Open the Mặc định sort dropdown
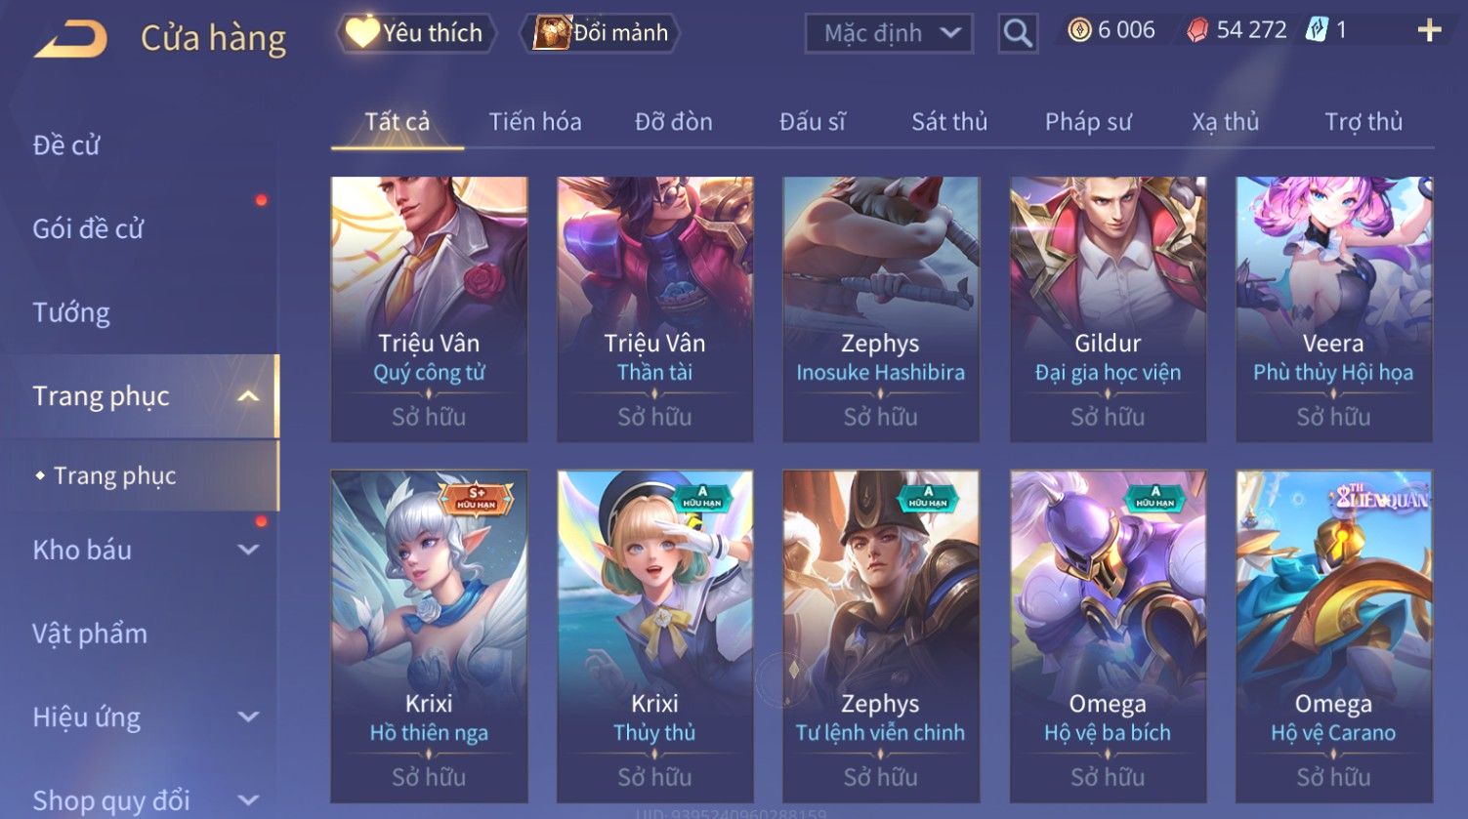Viewport: 1468px width, 819px height. pyautogui.click(x=889, y=33)
